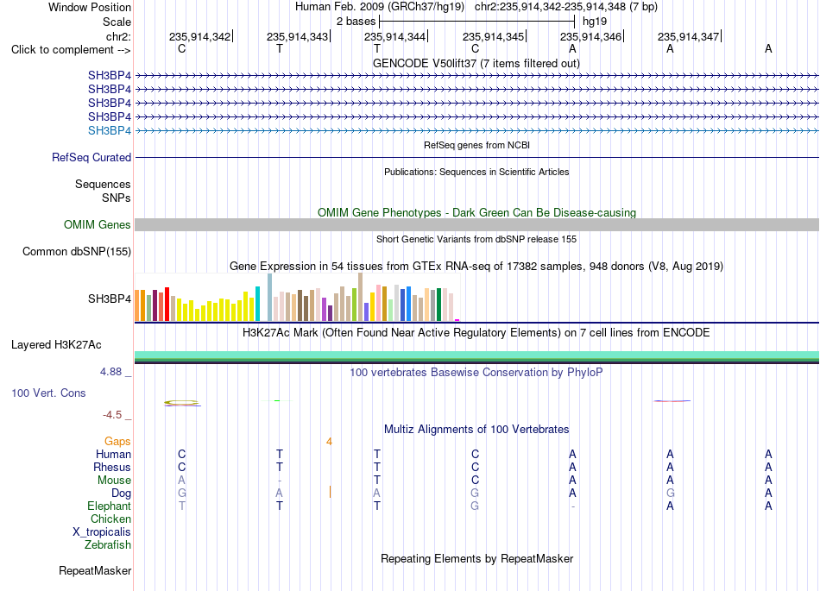Viewport: 820px width, 591px height.
Task: Click the Sequences track label
Action: (103, 184)
